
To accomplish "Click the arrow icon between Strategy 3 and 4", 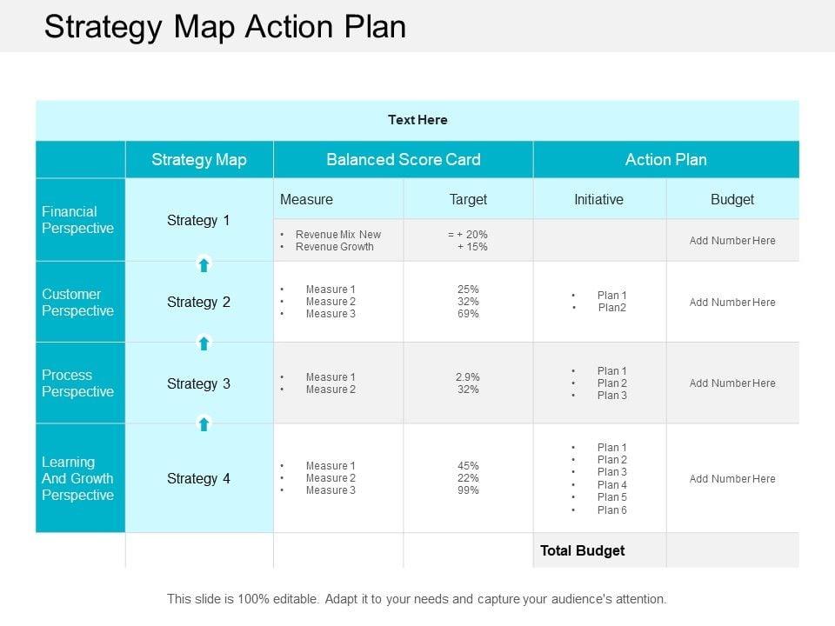I will (204, 424).
